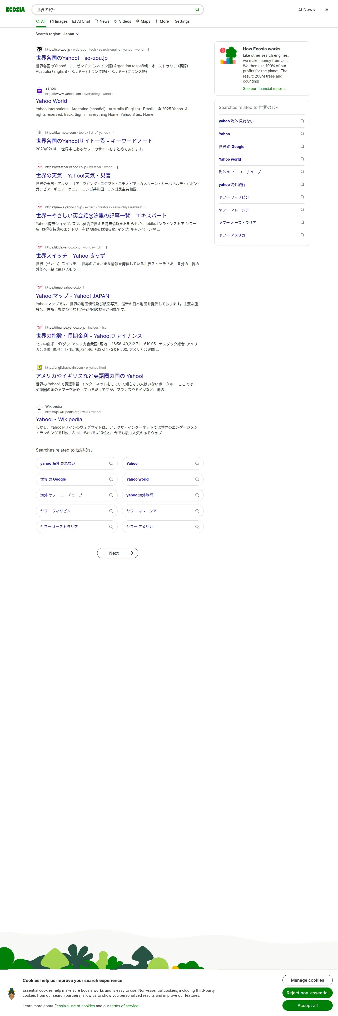Viewport: 338px width, 1016px height.
Task: Click magnifier icon beside sidebar Yahoo suggestion
Action: click(302, 134)
